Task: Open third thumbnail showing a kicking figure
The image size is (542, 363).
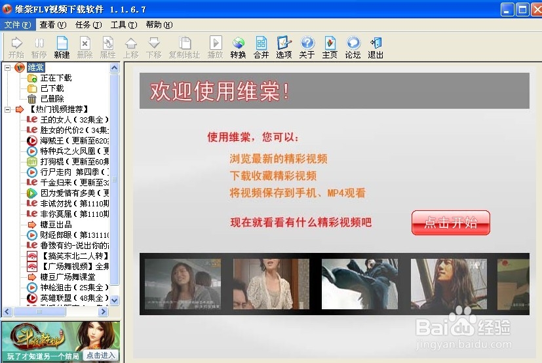Action: click(360, 284)
